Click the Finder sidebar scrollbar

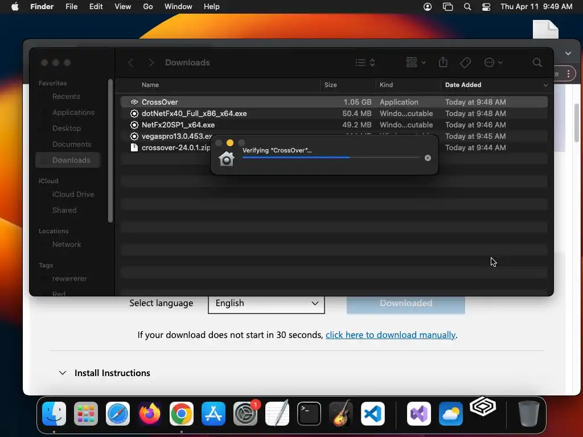[x=110, y=150]
